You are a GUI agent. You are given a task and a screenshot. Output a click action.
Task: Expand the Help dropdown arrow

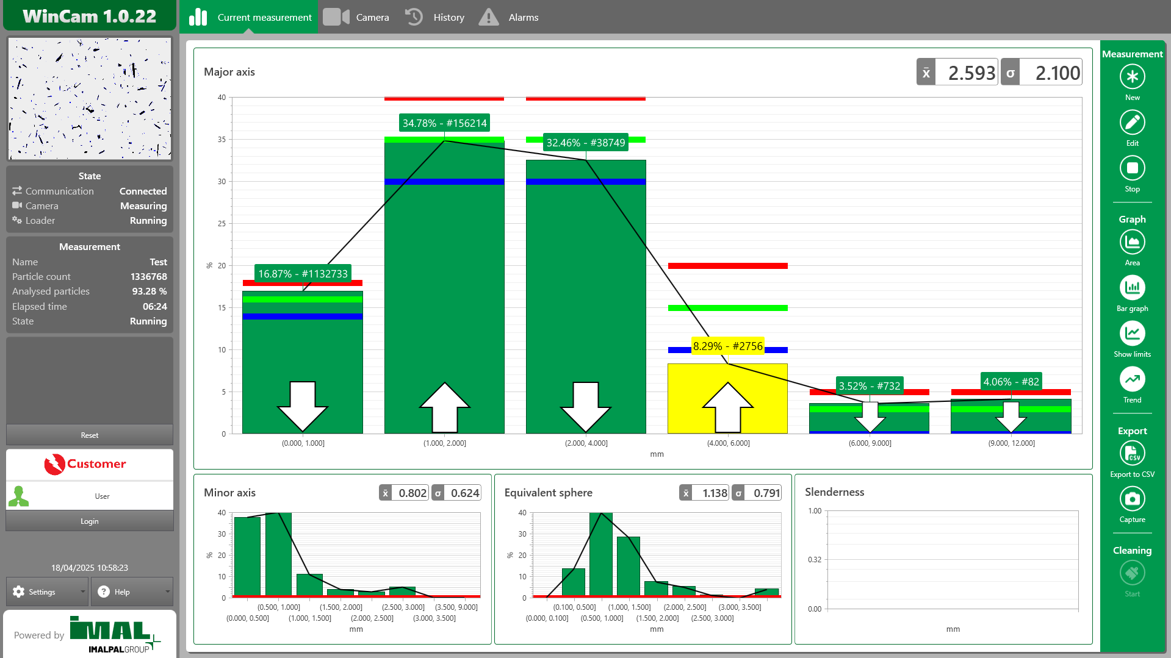pyautogui.click(x=167, y=592)
